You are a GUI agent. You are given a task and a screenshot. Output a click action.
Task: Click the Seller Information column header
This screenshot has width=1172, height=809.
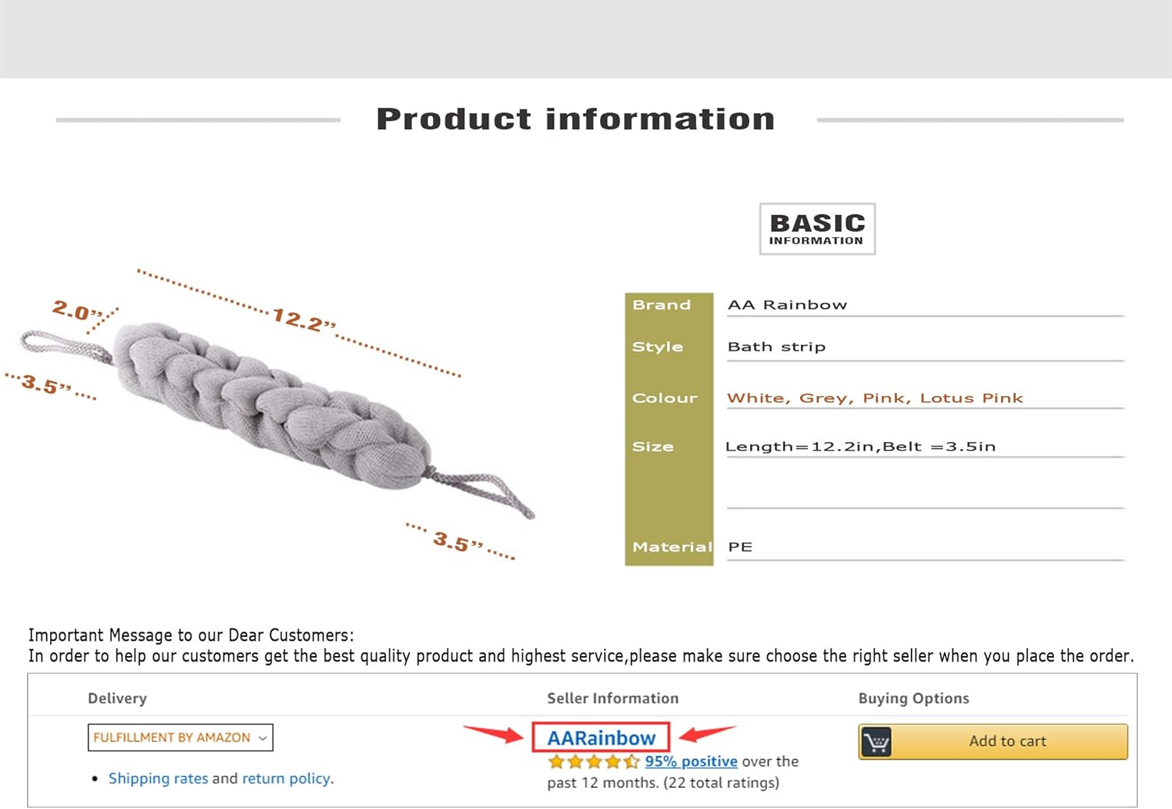pos(613,698)
